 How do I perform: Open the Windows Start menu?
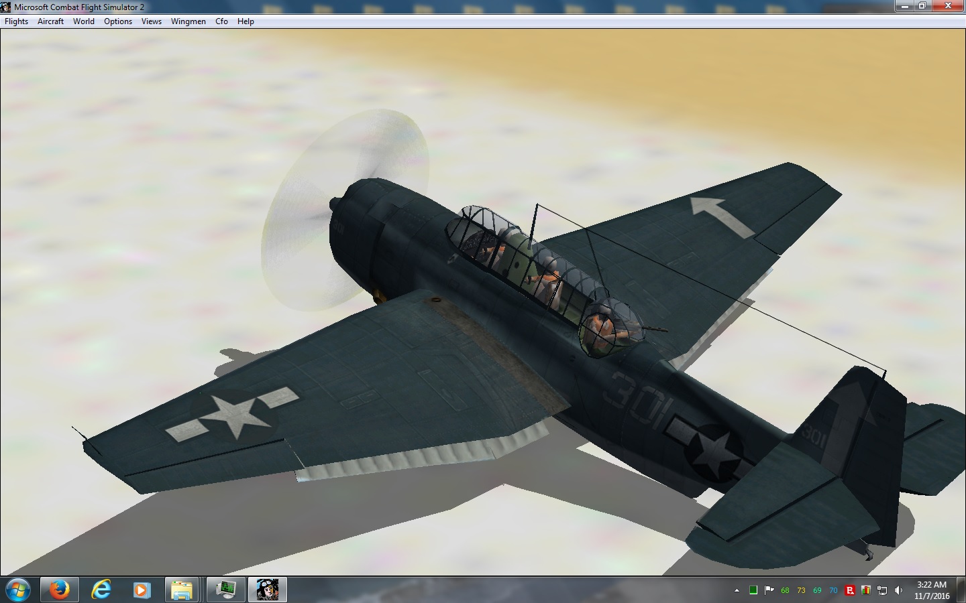tap(17, 590)
